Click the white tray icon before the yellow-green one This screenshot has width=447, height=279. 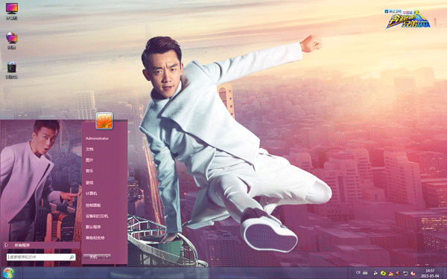pyautogui.click(x=375, y=273)
